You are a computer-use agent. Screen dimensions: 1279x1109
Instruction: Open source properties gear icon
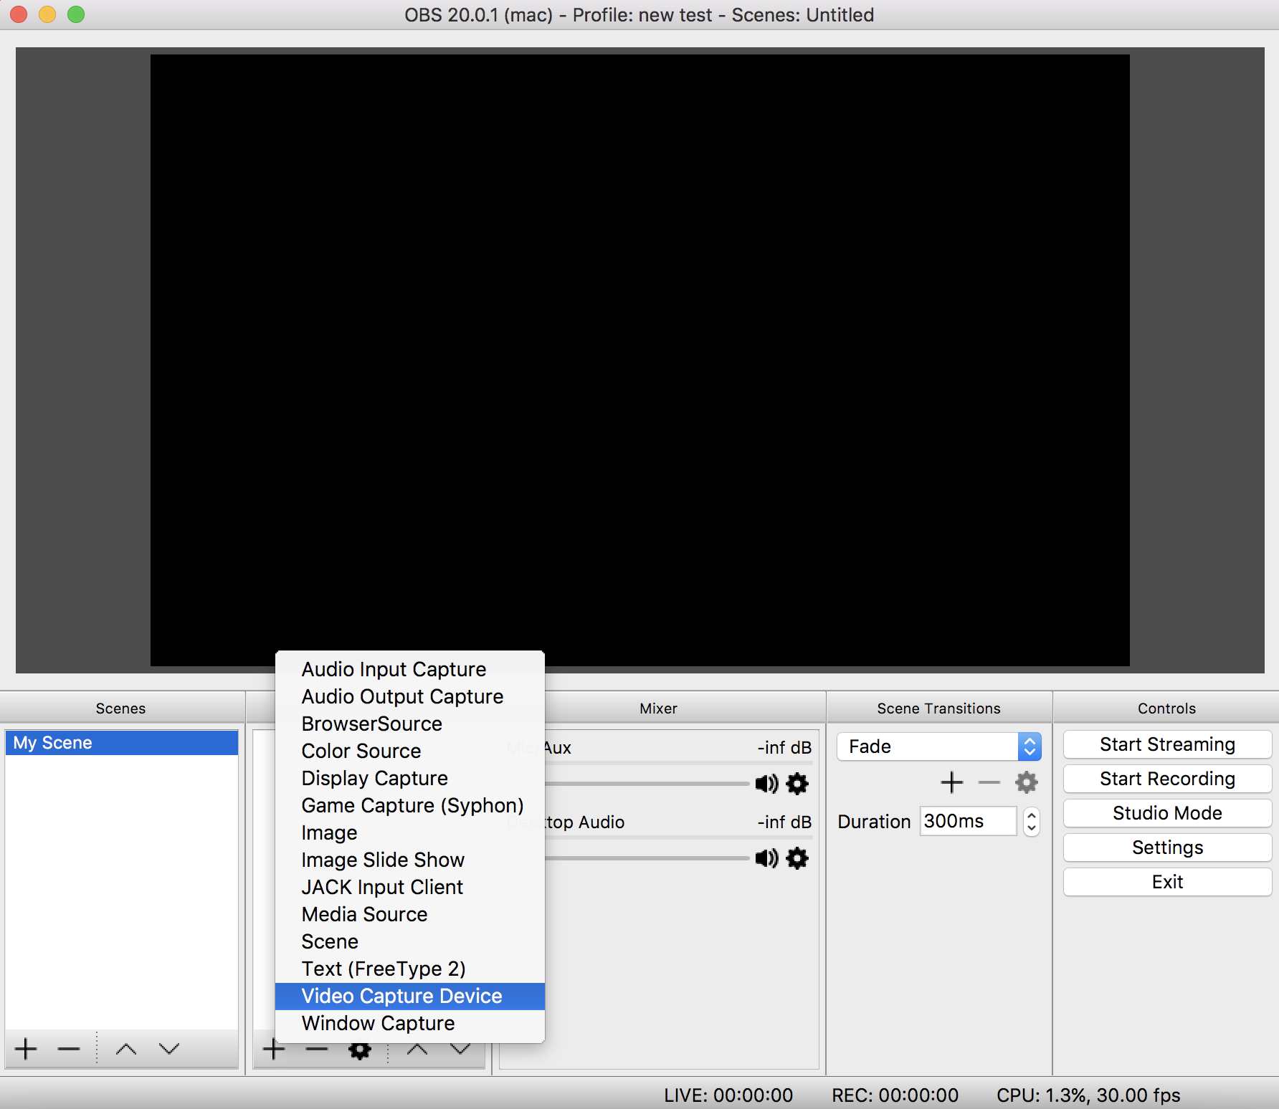coord(360,1050)
